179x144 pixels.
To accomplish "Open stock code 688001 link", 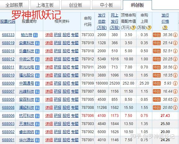I will [8, 140].
